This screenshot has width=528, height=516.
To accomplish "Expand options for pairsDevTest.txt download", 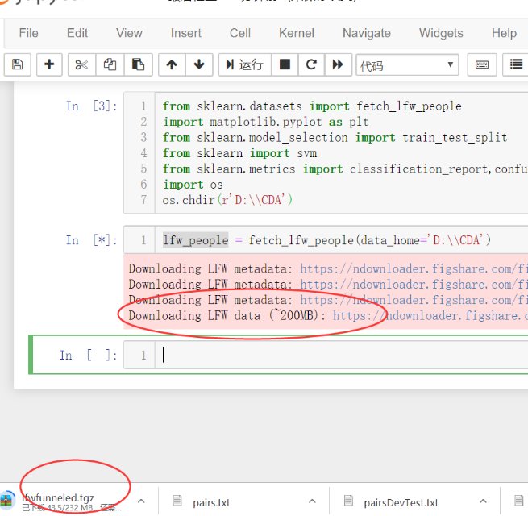I will coord(485,501).
